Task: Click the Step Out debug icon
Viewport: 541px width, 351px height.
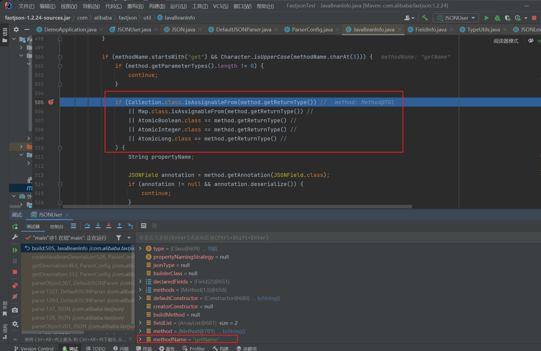Action: 119,226
